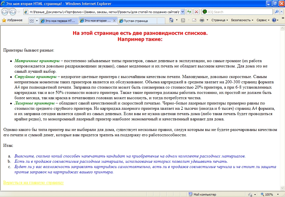Open the zoom level dropdown arrow

[278, 194]
